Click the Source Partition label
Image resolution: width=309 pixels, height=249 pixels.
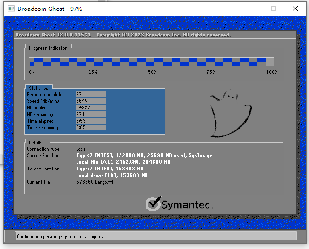tap(43, 155)
